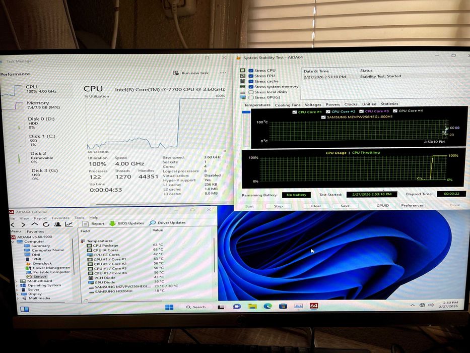Open Driver Updates in AIDA64
The image size is (470, 353).
coord(168,223)
